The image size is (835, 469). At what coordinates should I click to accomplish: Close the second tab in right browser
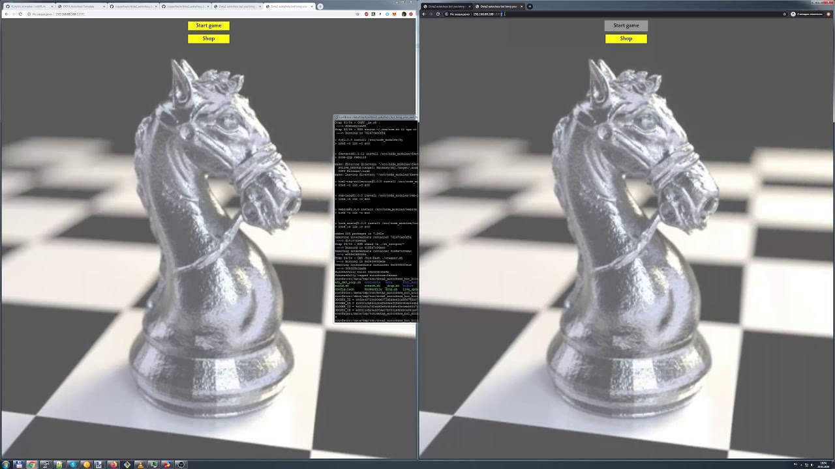[521, 7]
